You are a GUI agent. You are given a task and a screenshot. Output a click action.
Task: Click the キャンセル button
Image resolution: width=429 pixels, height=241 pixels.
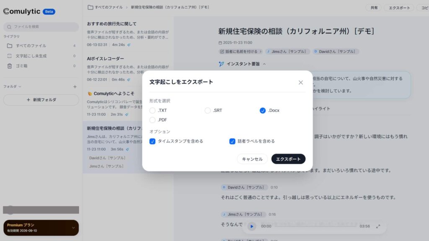pyautogui.click(x=252, y=159)
